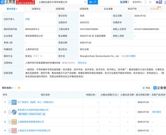Switch to 企业发展 tab
This screenshot has height=135, width=166.
(108, 9)
